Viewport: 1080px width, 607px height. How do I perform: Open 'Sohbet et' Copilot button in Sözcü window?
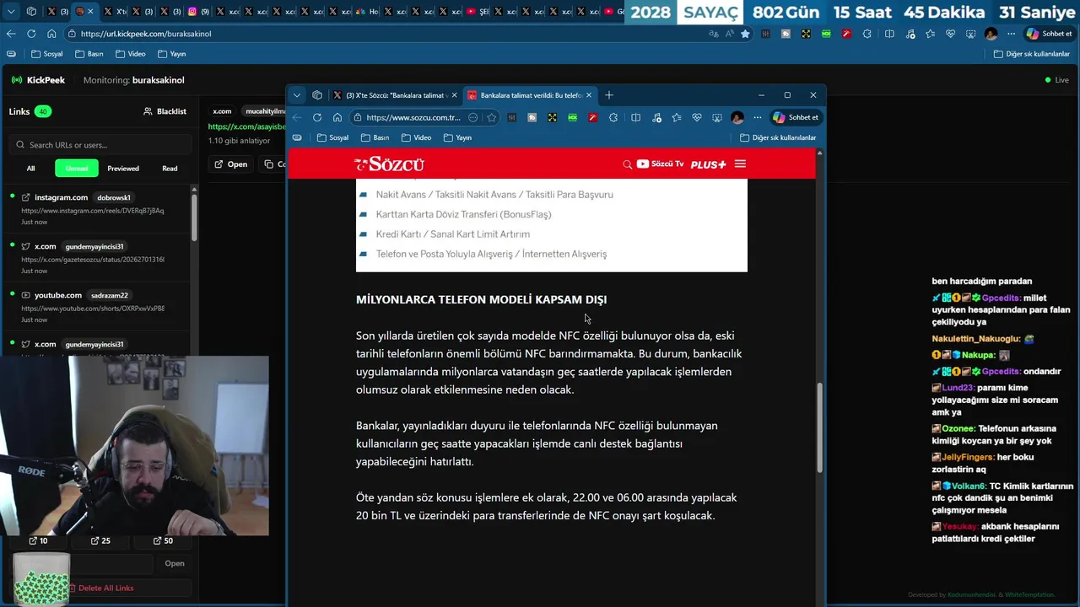pyautogui.click(x=796, y=117)
